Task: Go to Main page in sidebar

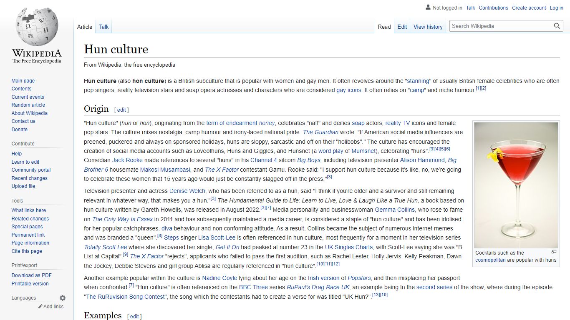Action: (23, 81)
